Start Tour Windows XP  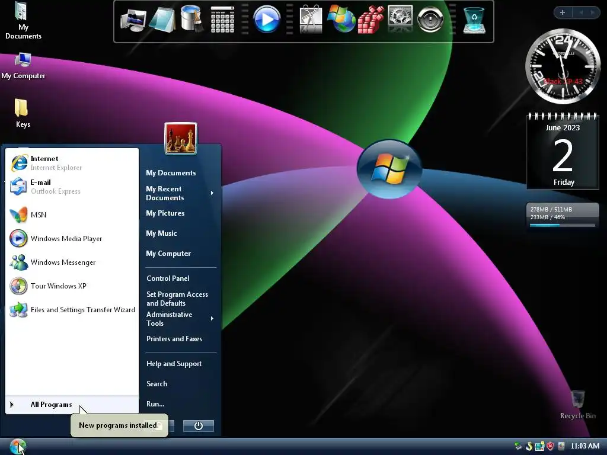(72, 286)
